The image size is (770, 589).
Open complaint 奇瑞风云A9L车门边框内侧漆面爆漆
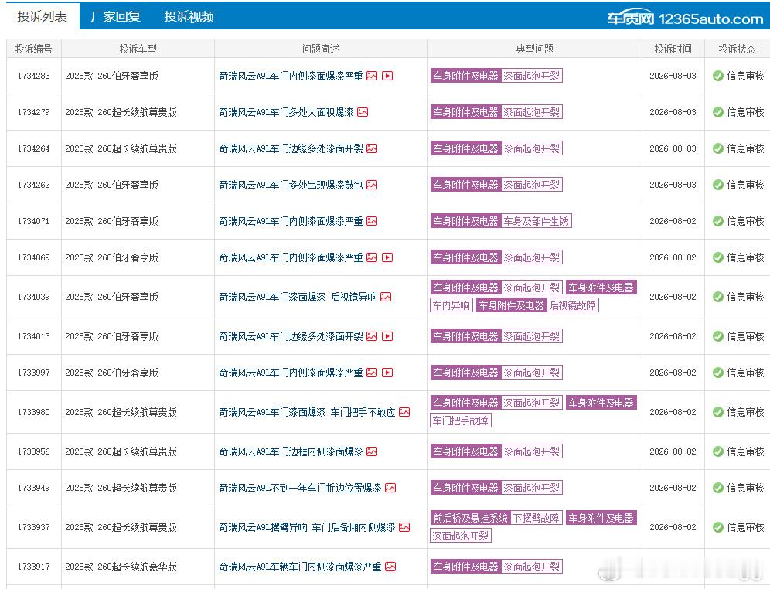tap(291, 451)
